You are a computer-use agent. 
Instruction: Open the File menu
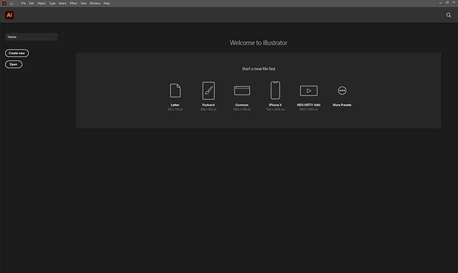(23, 3)
